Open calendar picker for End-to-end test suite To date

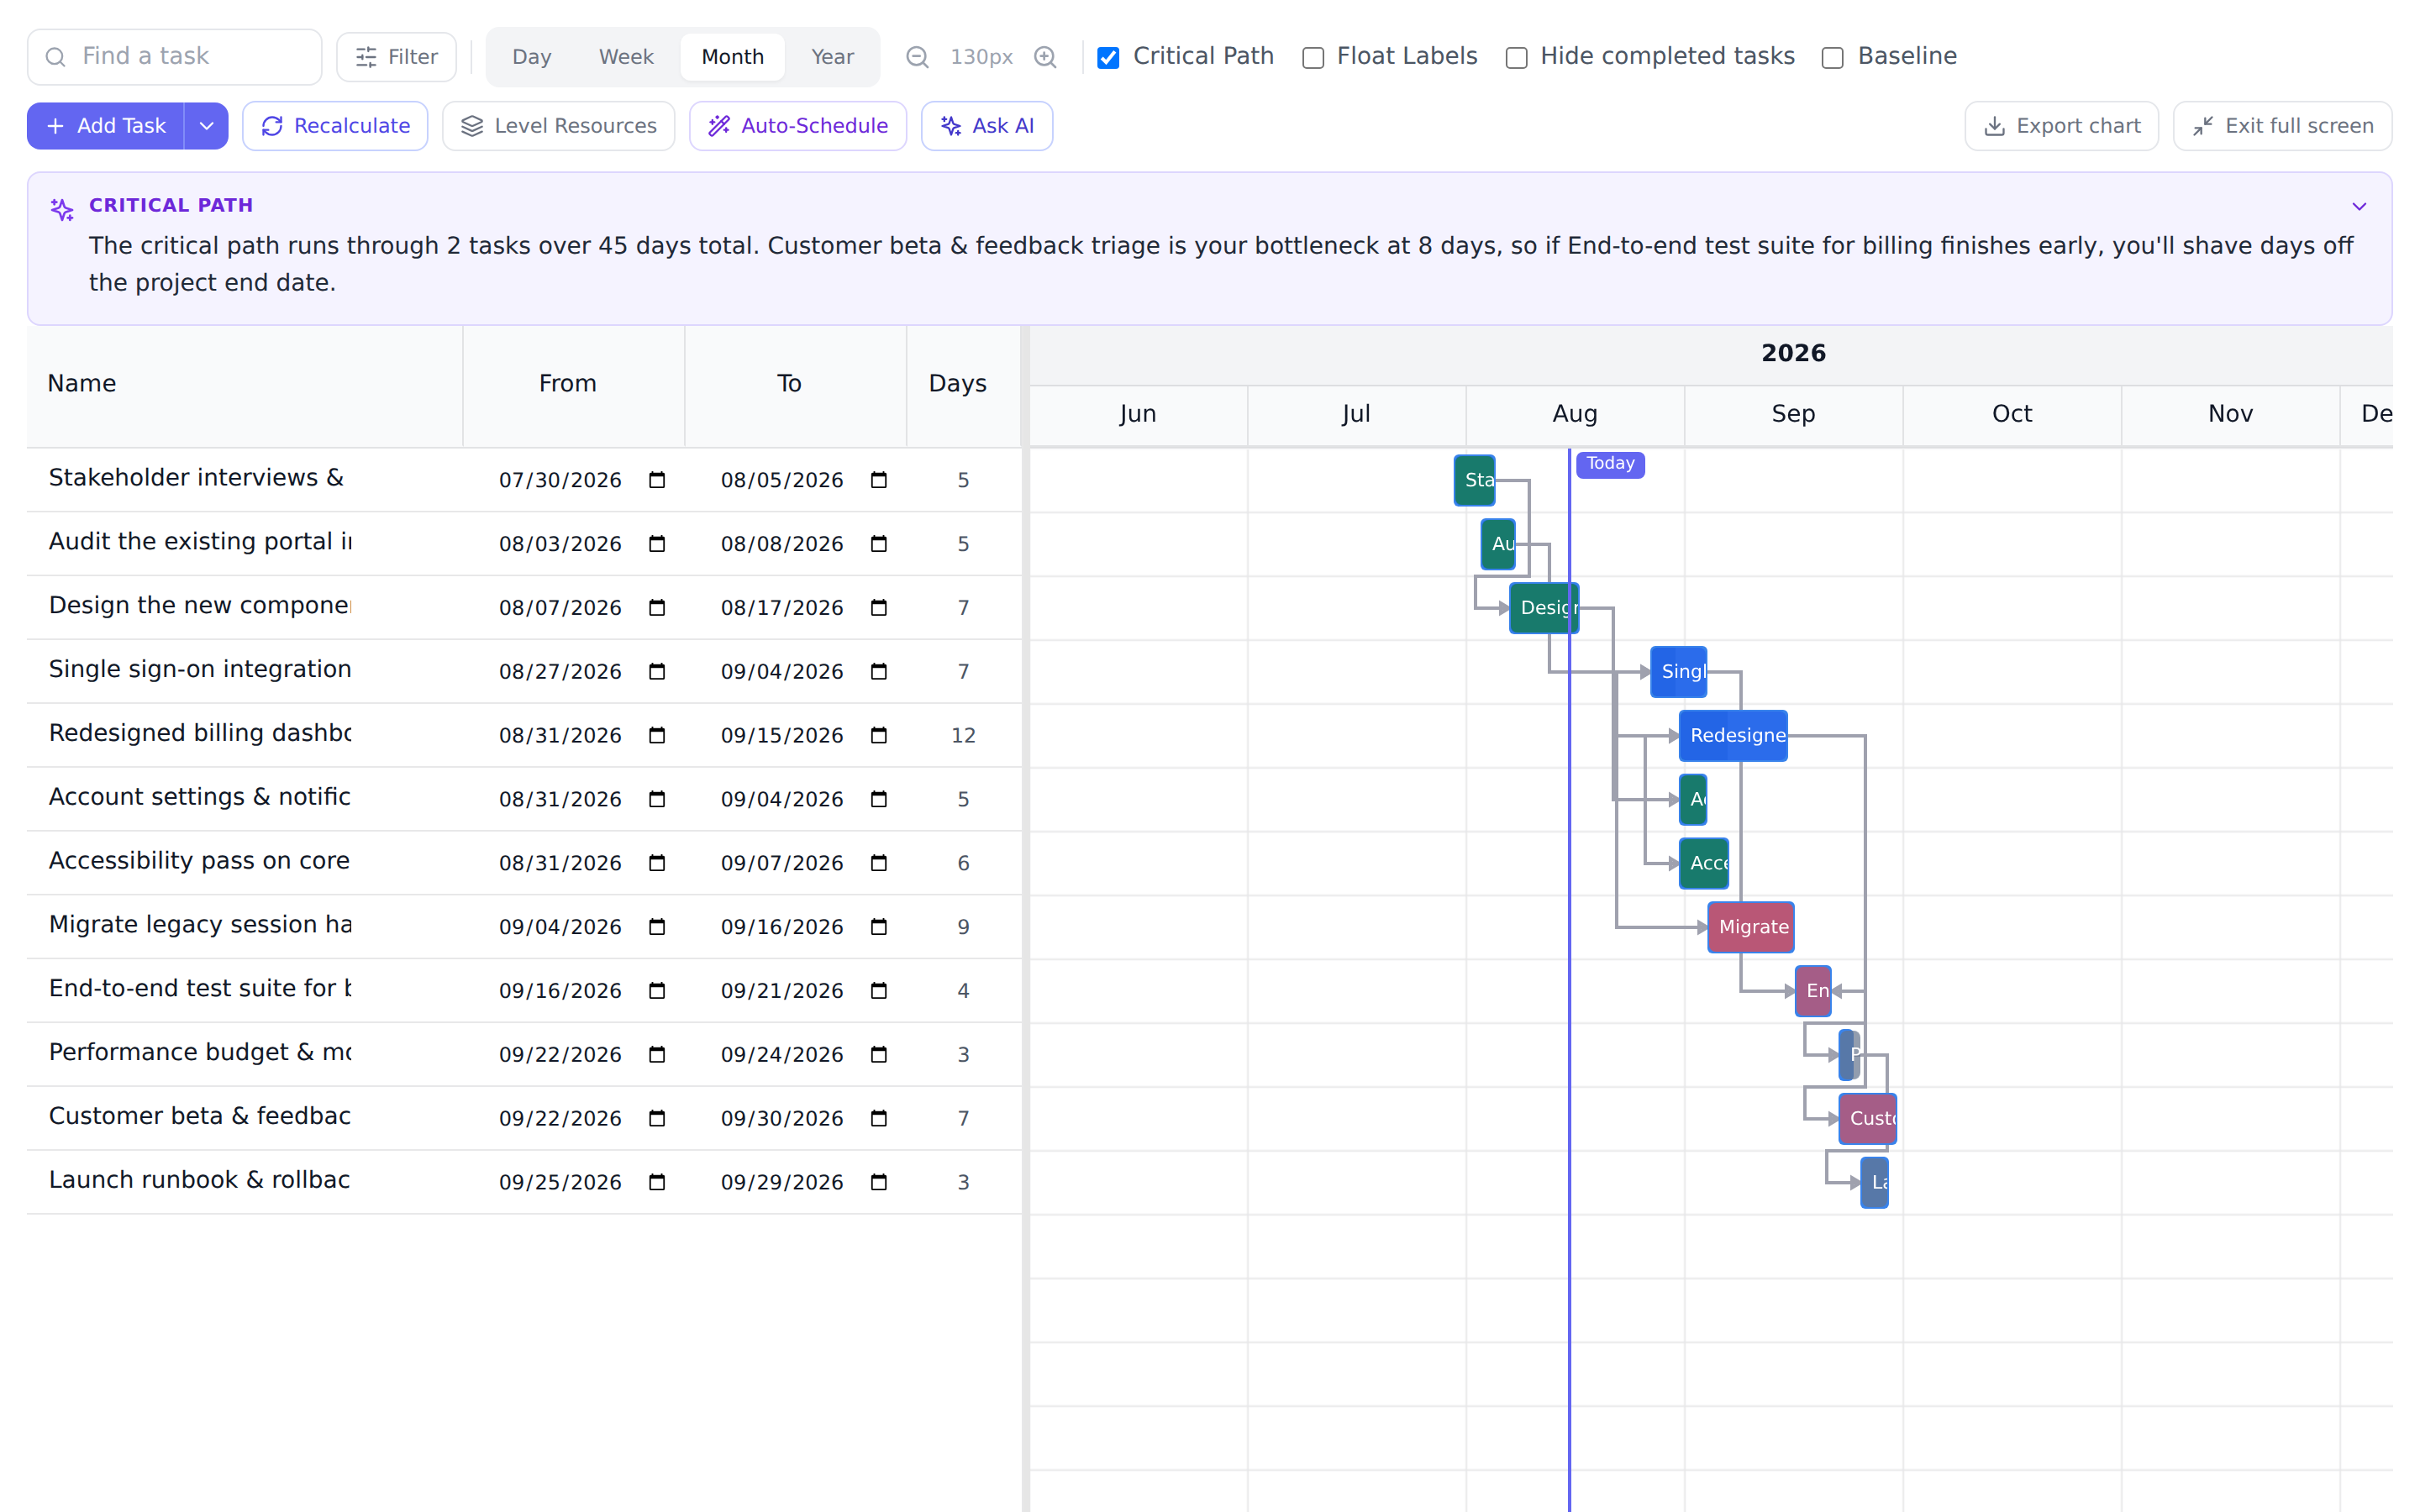[879, 991]
